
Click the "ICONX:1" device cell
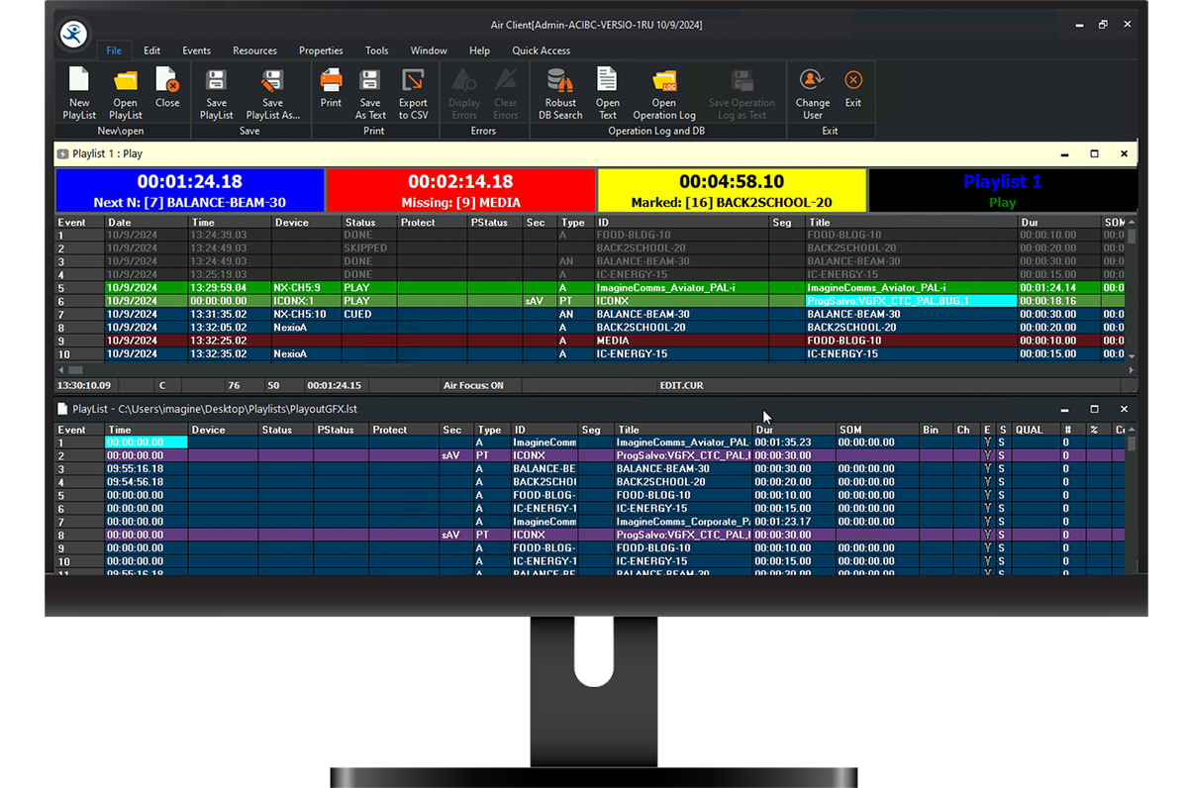(306, 301)
